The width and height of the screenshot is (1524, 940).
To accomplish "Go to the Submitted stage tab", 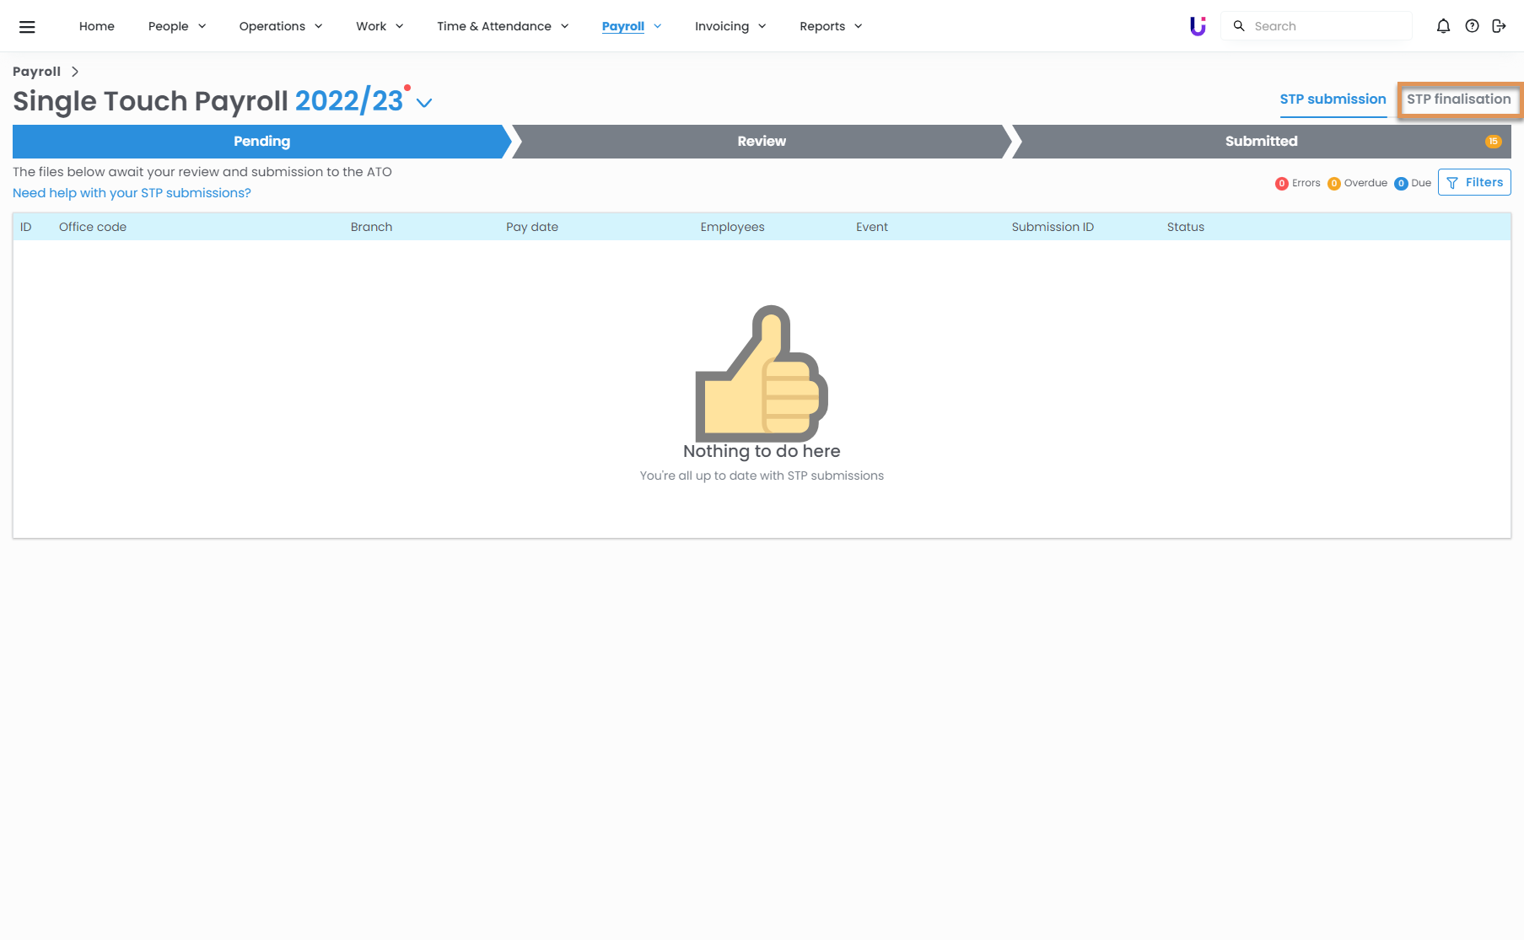I will [1261, 142].
